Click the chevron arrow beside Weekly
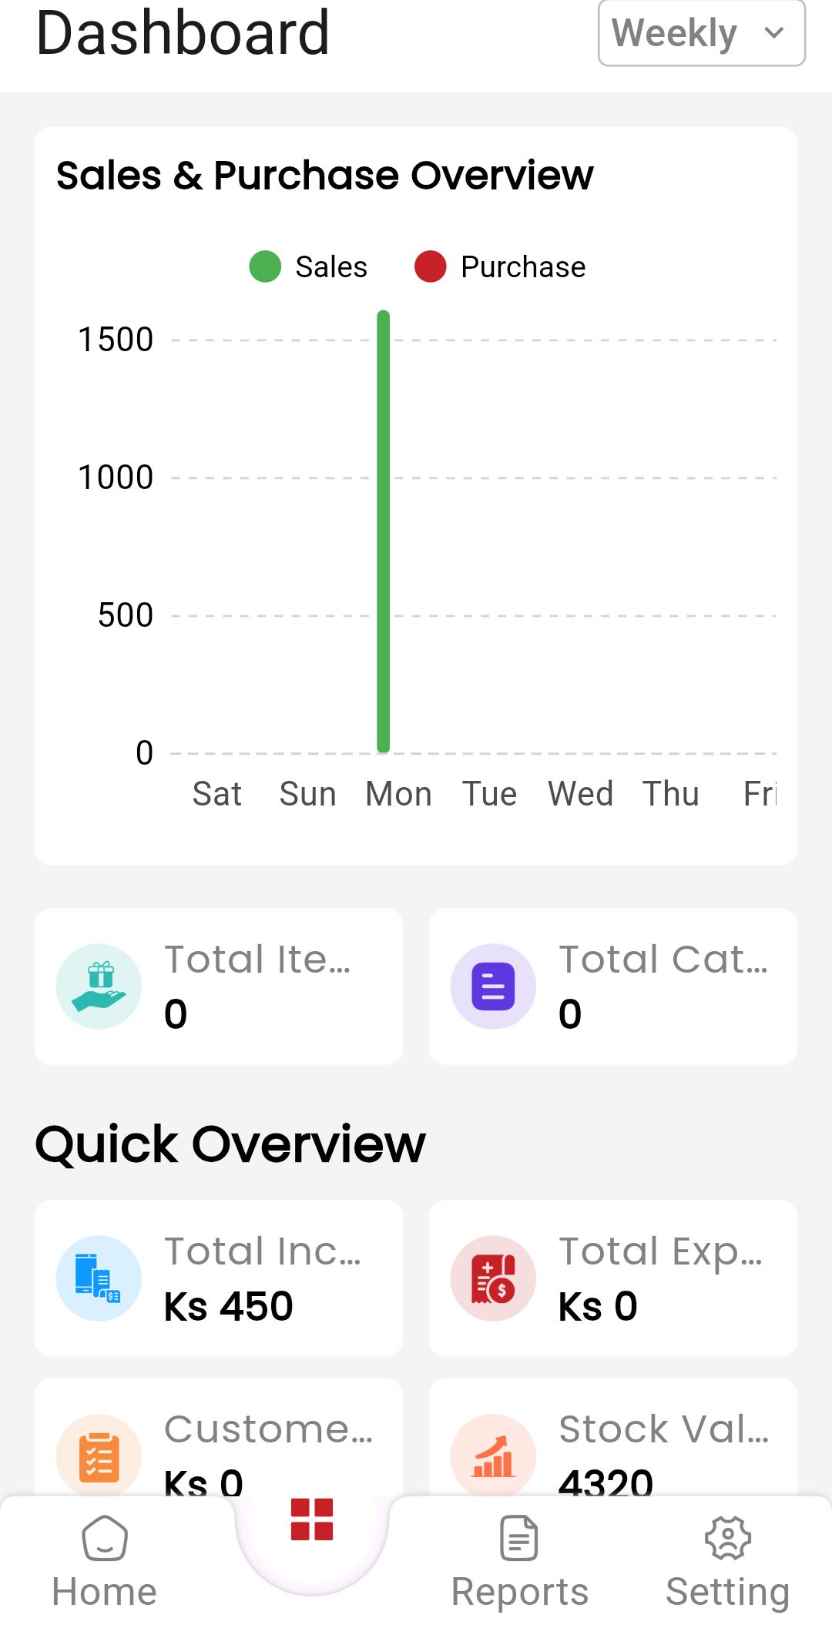 click(x=773, y=32)
